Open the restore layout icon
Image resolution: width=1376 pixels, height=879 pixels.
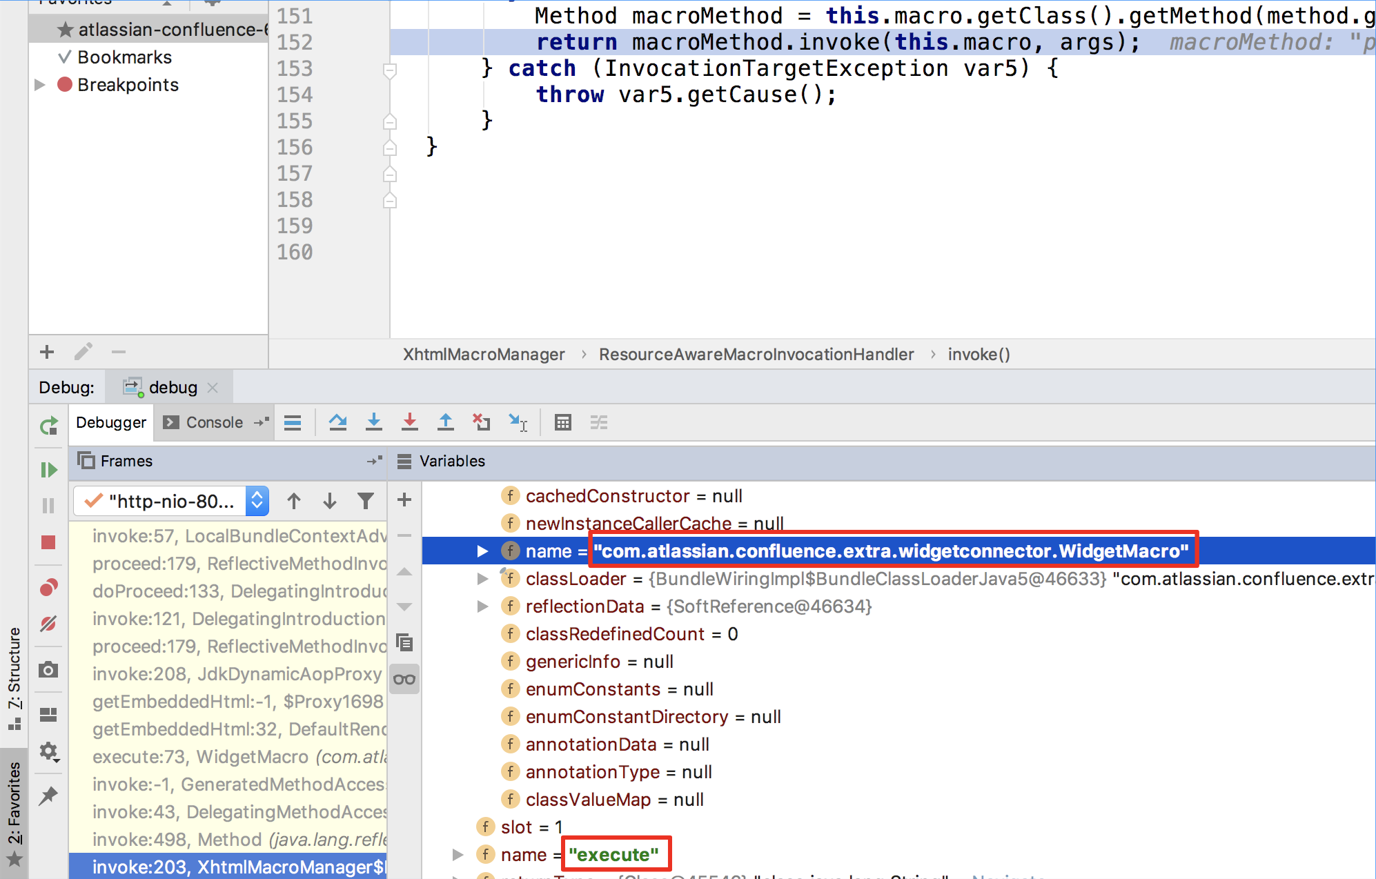[x=48, y=714]
